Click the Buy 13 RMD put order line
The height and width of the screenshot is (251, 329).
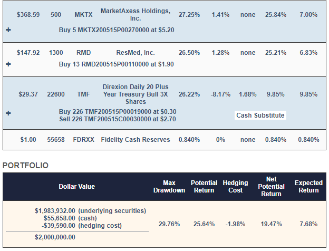117,64
